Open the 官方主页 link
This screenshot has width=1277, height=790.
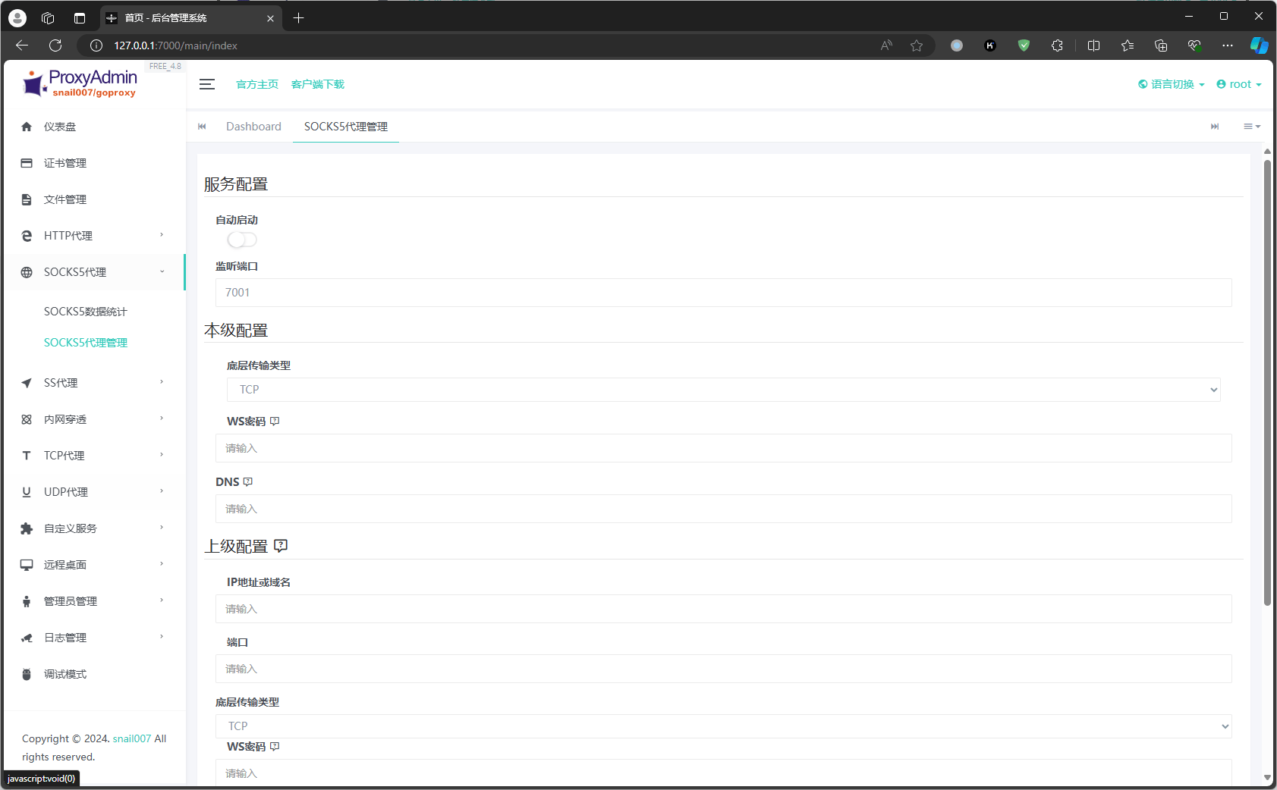257,84
